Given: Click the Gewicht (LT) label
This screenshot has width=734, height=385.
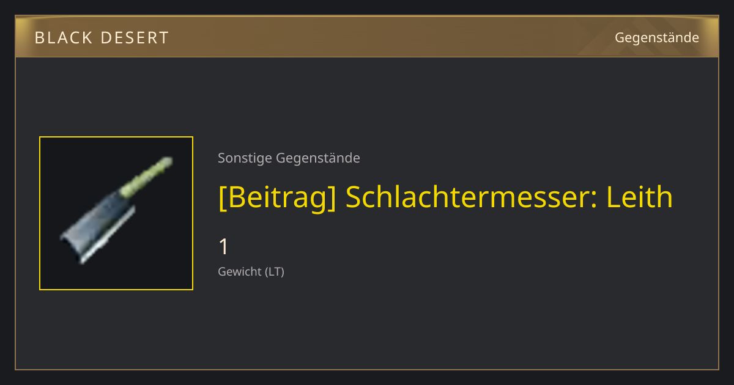Looking at the screenshot, I should tap(251, 272).
